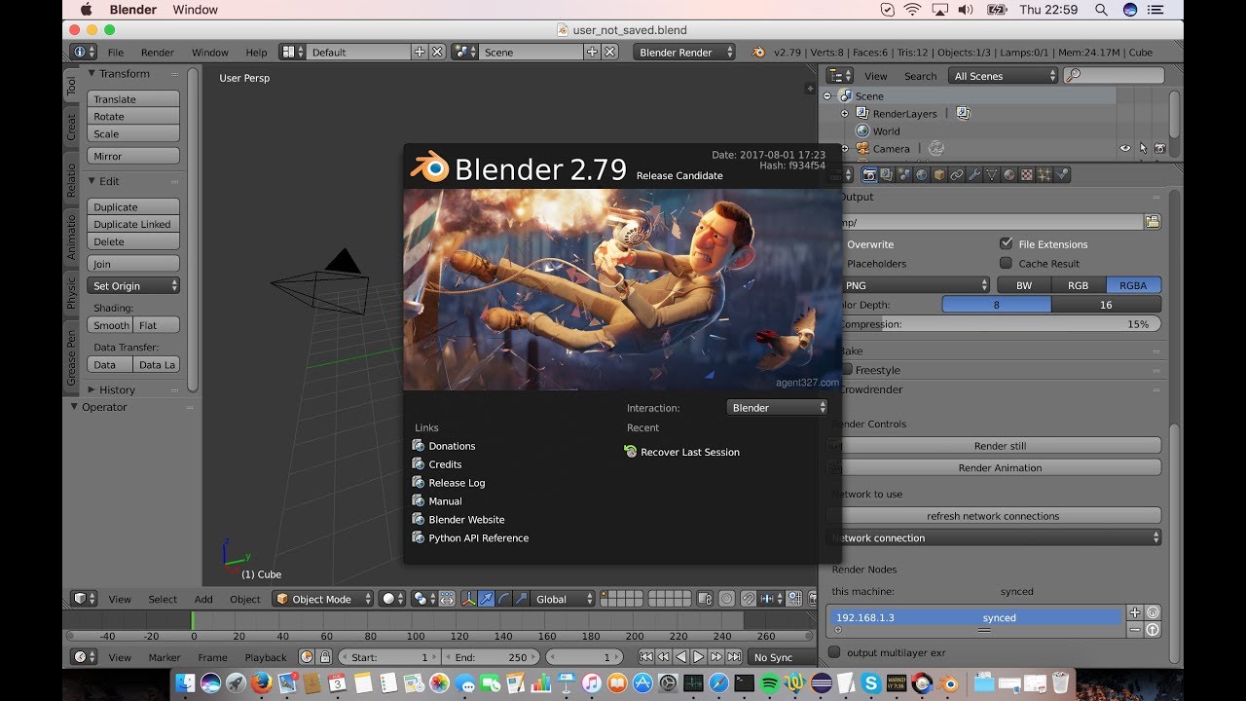Open the All Scenes outliner dropdown
The image size is (1246, 701).
tap(1003, 76)
